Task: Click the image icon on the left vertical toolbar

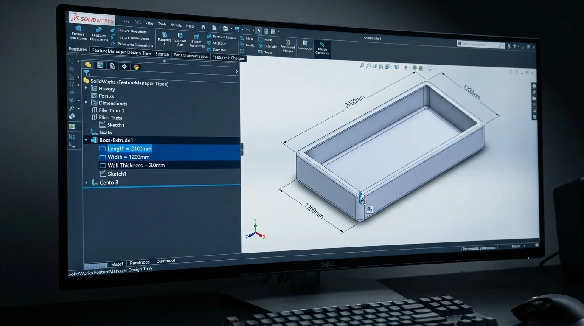Action: (x=72, y=126)
